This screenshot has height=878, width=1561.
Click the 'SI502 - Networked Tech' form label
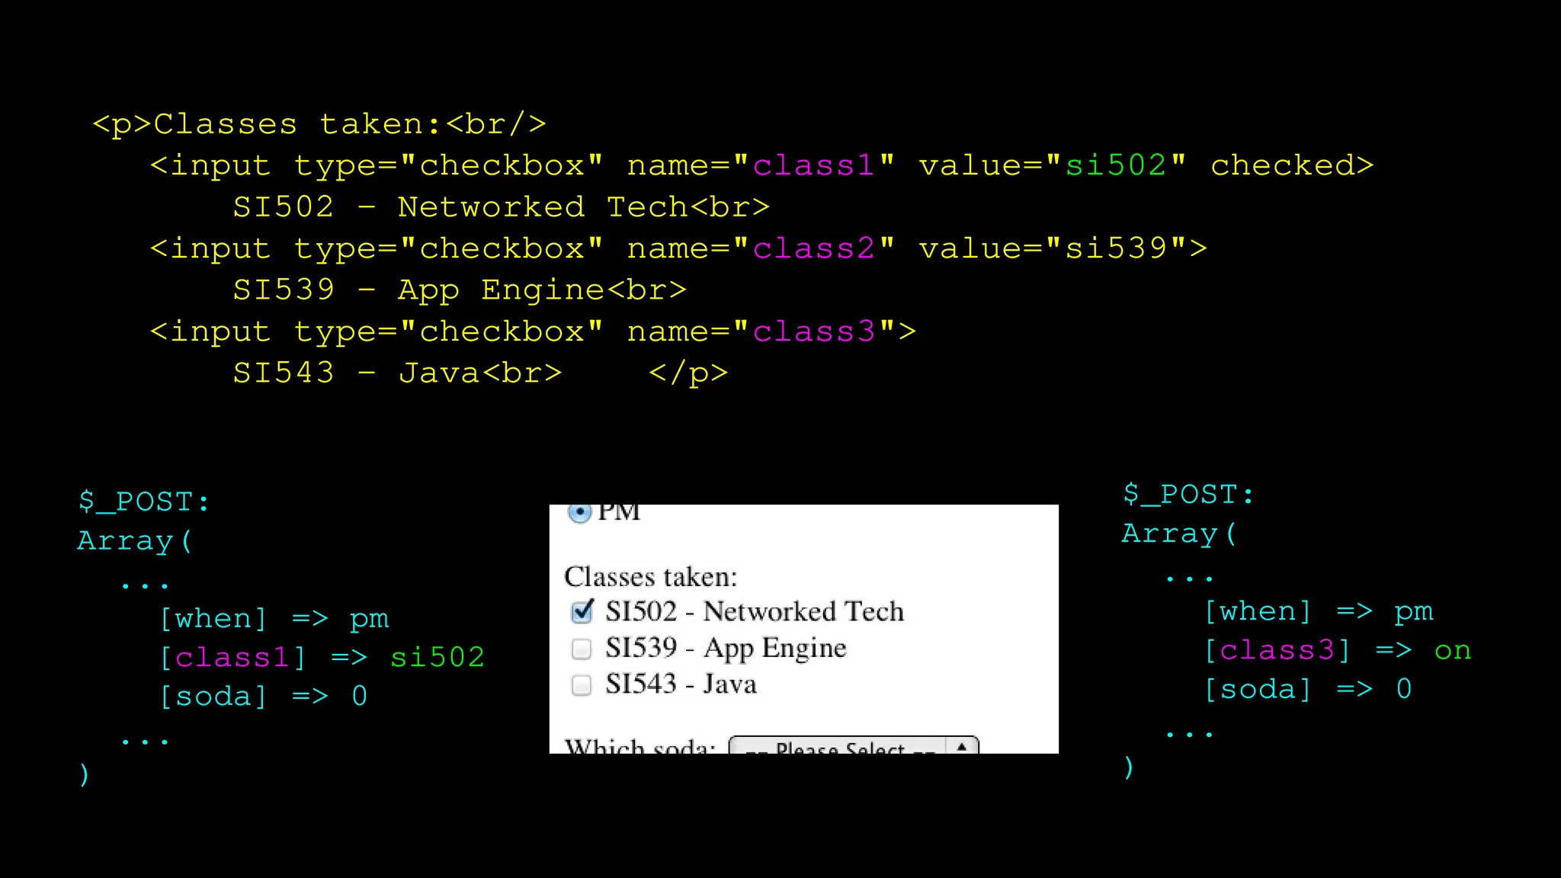pyautogui.click(x=755, y=611)
